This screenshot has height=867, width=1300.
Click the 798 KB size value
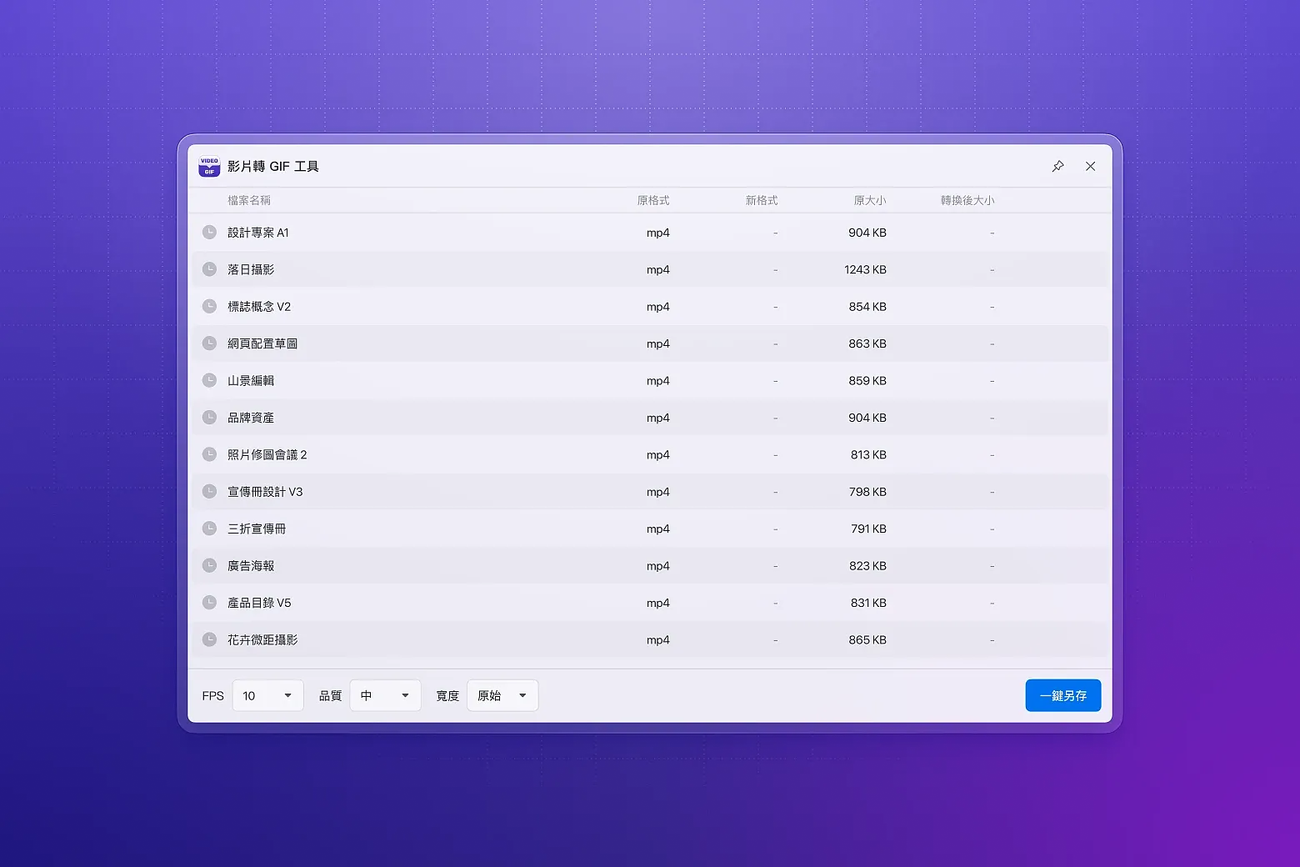[867, 492]
